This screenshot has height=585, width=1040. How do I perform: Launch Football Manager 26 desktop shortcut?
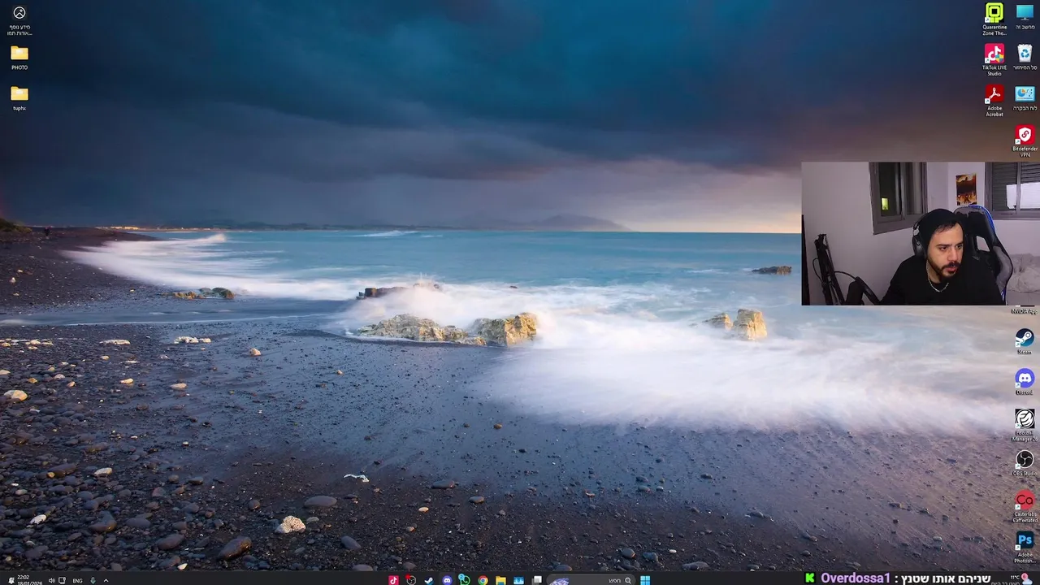(x=1025, y=425)
